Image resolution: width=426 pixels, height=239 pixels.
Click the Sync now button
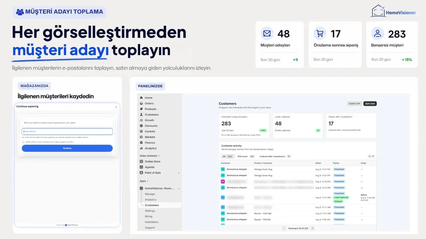pyautogui.click(x=370, y=104)
